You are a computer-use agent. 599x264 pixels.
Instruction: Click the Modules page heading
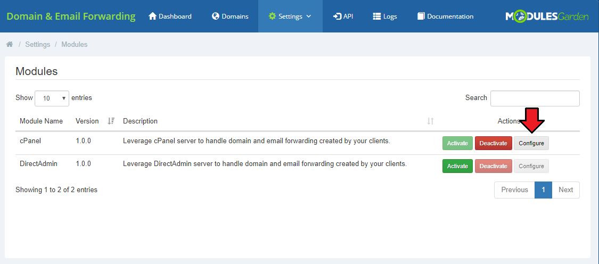tap(37, 71)
